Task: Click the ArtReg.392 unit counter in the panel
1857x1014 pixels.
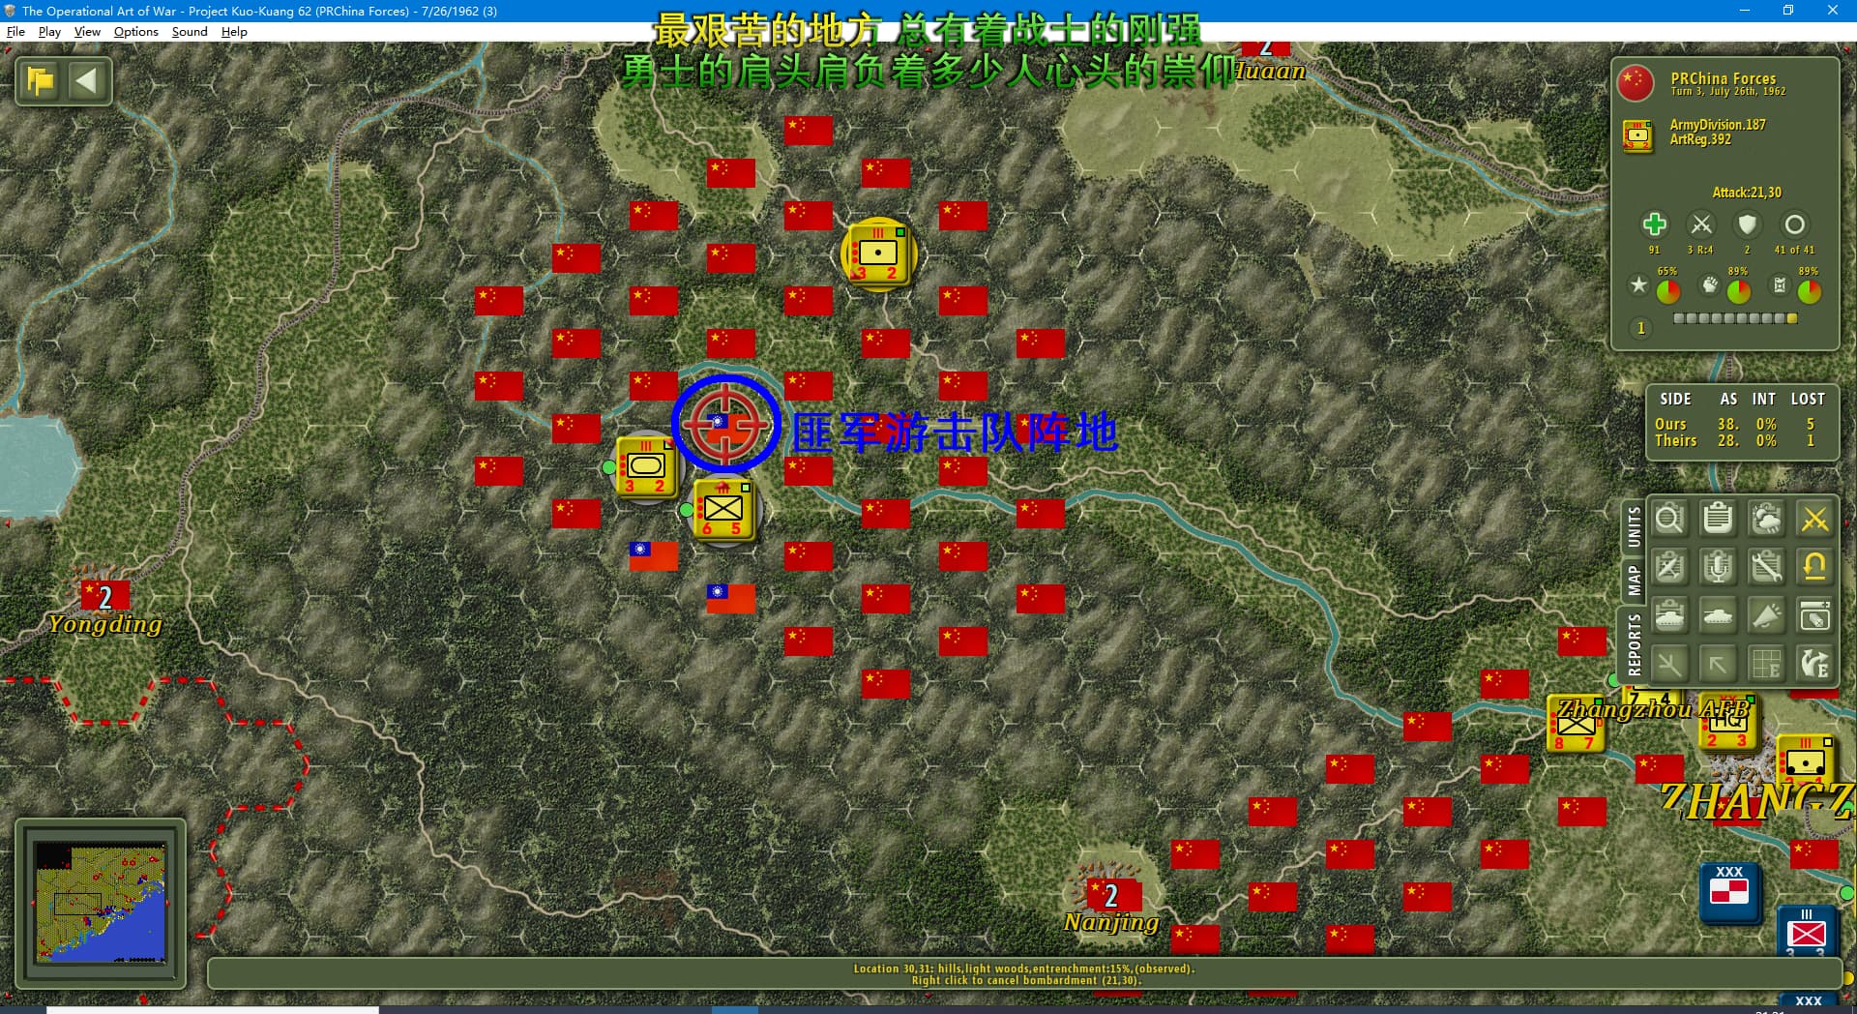Action: tap(1637, 135)
